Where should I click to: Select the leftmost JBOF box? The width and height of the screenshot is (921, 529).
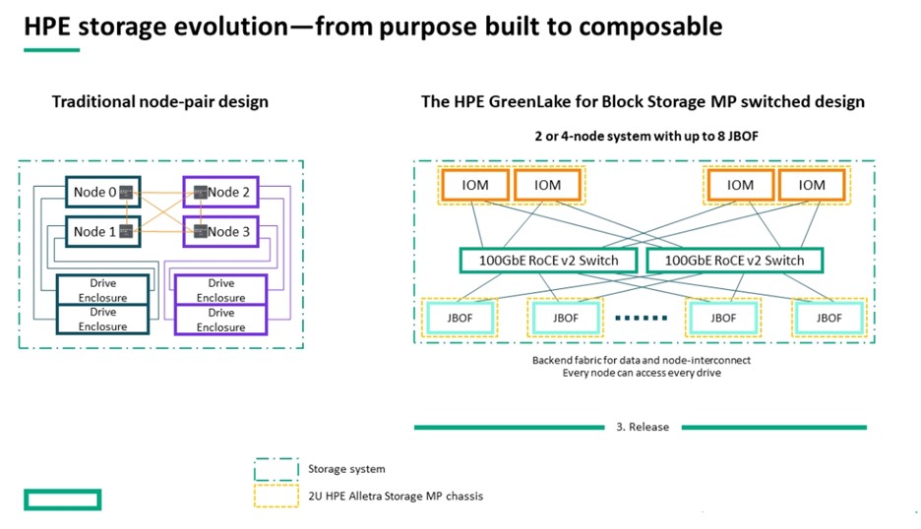pyautogui.click(x=460, y=318)
